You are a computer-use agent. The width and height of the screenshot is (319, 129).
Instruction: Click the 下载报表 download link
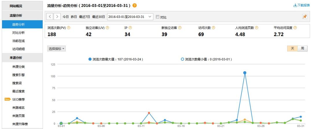point(302,5)
